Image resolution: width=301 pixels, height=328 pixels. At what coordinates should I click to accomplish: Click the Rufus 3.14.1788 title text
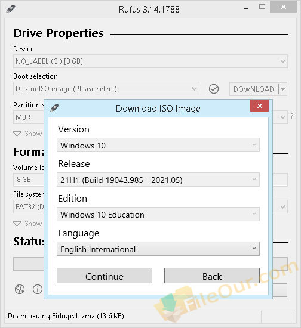(149, 10)
